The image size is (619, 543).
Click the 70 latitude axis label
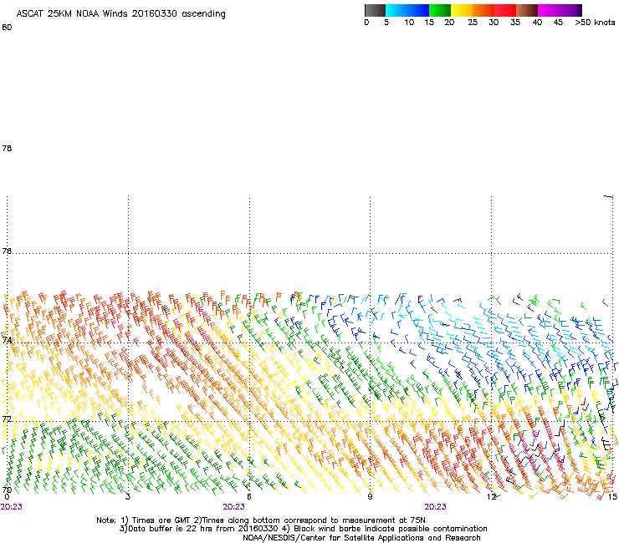point(7,490)
